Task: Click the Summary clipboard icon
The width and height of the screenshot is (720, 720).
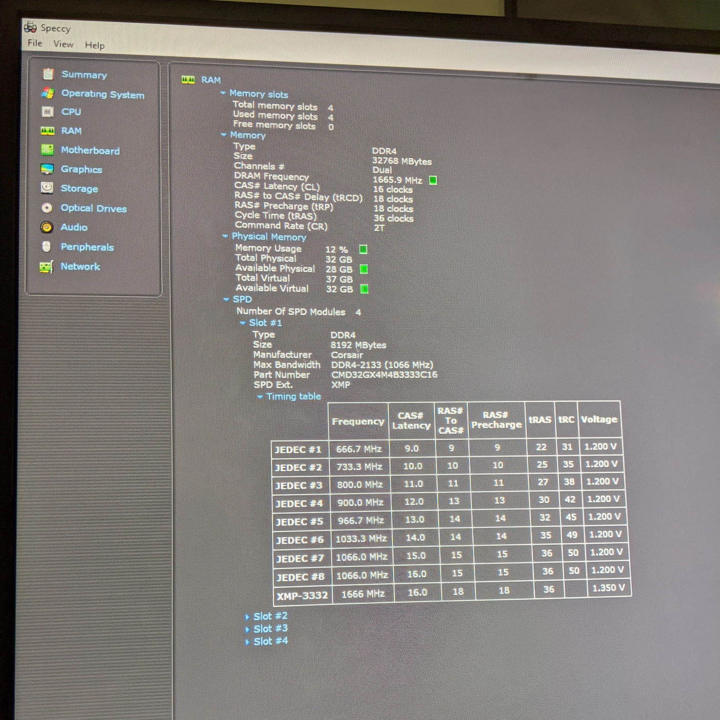Action: pyautogui.click(x=48, y=74)
